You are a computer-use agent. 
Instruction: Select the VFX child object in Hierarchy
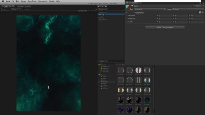tap(102, 16)
